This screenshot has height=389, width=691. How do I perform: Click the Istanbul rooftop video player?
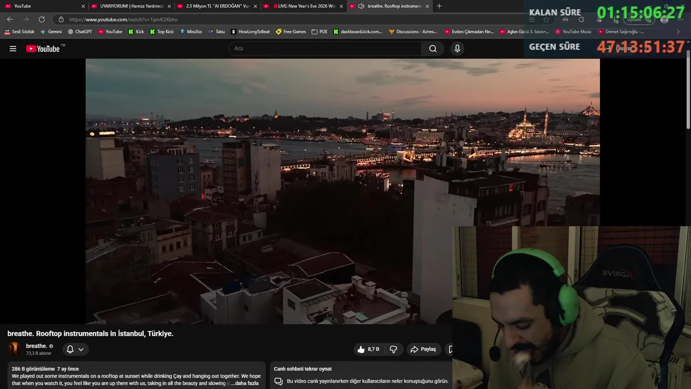point(342,191)
